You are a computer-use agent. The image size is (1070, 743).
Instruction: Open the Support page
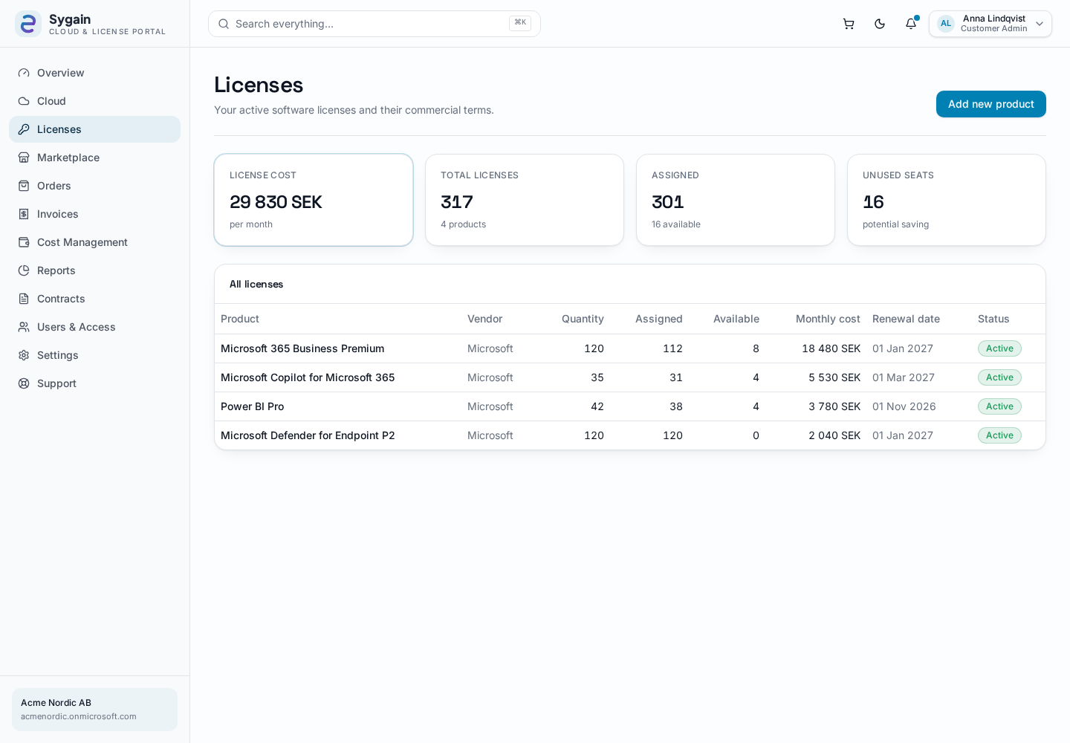[x=94, y=383]
